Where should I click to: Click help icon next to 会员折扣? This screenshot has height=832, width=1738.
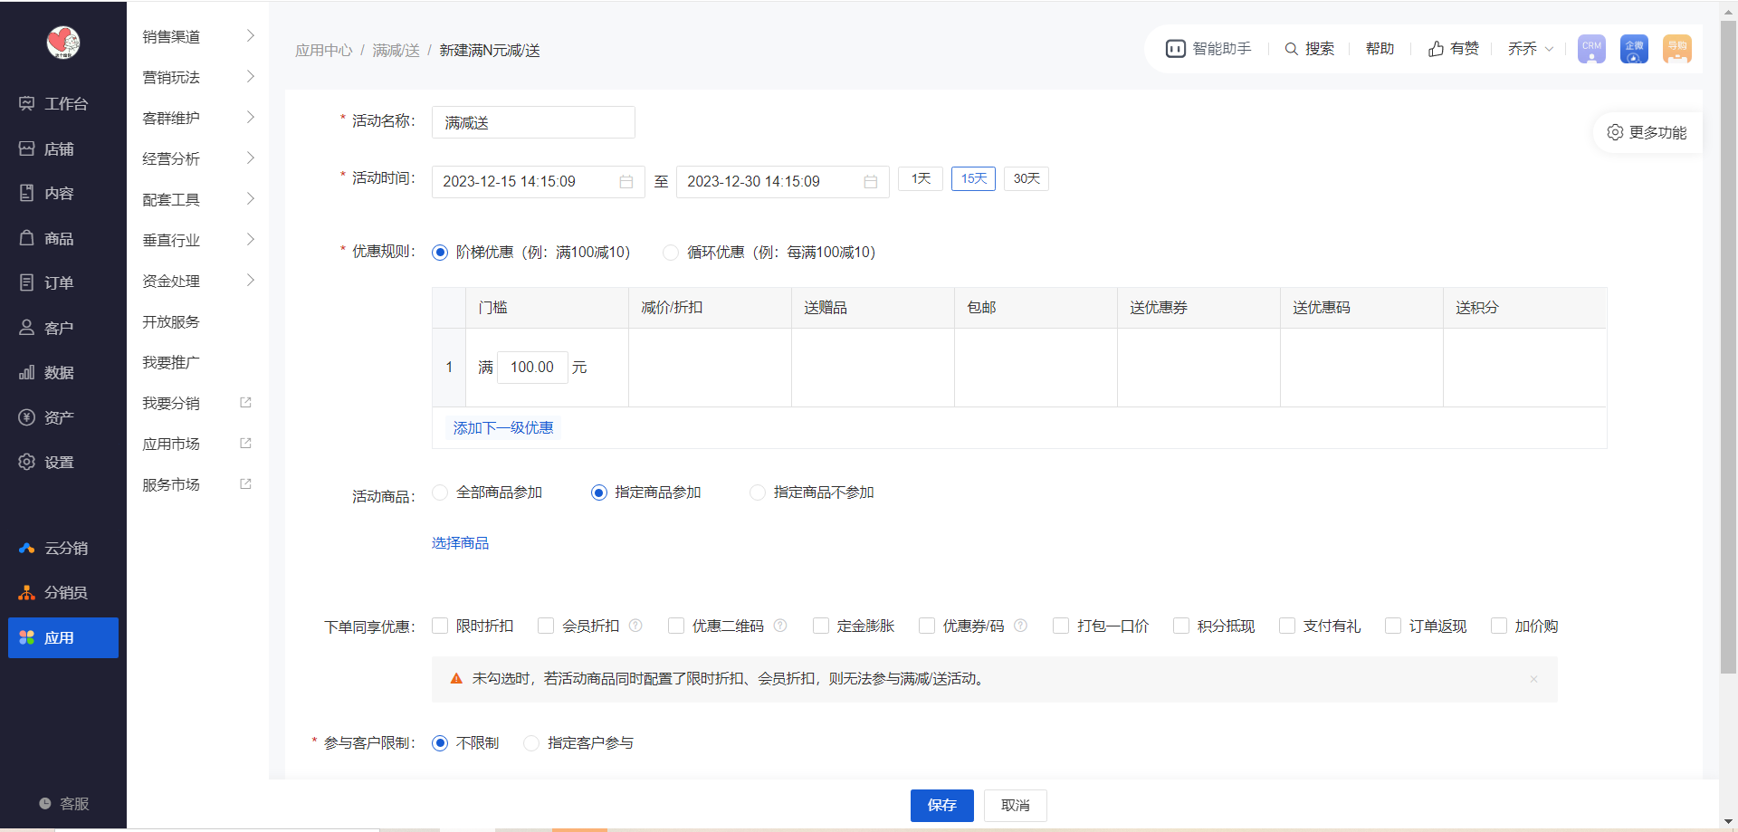tap(635, 626)
